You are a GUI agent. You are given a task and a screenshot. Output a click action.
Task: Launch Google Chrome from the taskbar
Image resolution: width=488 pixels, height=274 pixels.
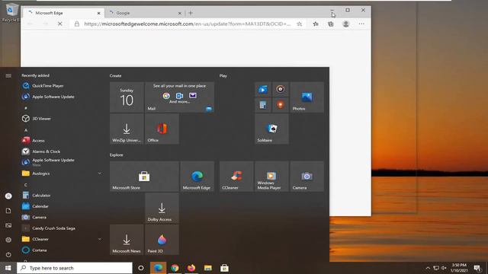pyautogui.click(x=175, y=268)
